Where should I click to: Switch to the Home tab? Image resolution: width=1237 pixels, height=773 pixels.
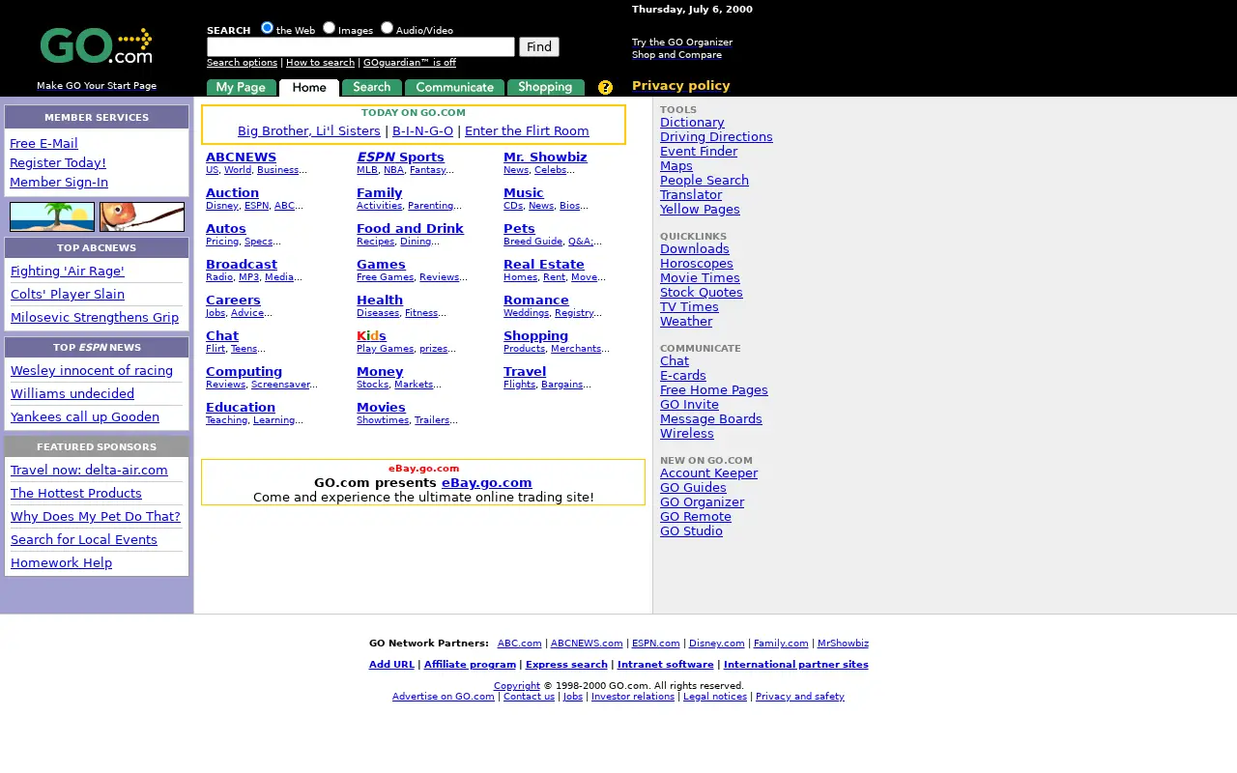click(309, 87)
